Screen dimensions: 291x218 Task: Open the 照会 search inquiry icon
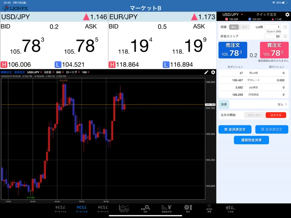tap(145, 209)
